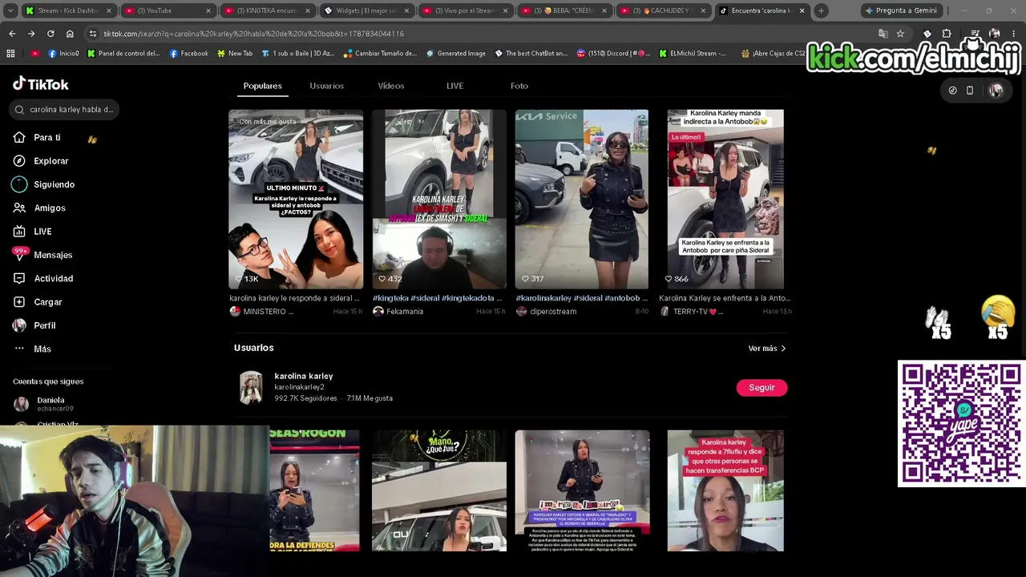This screenshot has width=1026, height=577.
Task: Follow karolina karley with Seguir
Action: click(x=761, y=388)
